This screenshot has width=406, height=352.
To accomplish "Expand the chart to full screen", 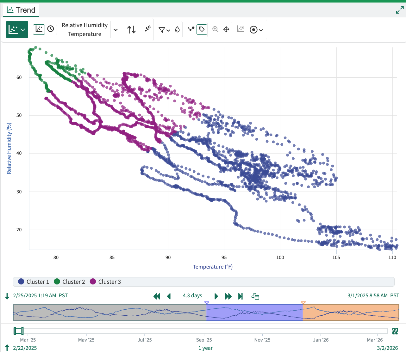I will tap(400, 10).
